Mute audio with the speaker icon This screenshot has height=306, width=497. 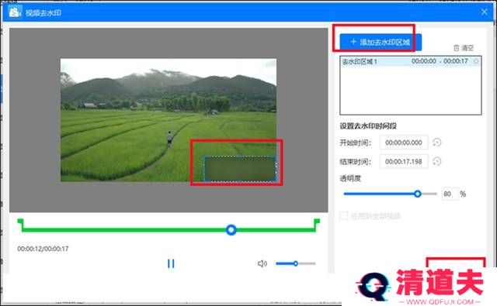pyautogui.click(x=262, y=263)
